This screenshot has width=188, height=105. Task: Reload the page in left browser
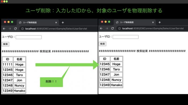tap(16, 29)
